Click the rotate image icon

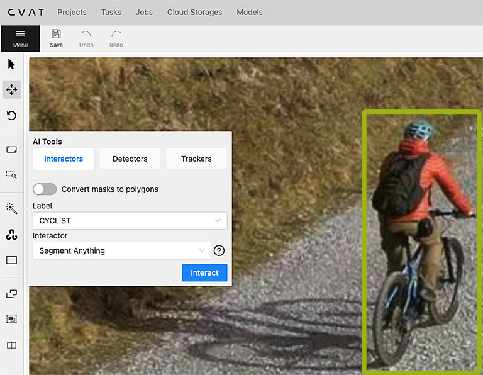[11, 116]
